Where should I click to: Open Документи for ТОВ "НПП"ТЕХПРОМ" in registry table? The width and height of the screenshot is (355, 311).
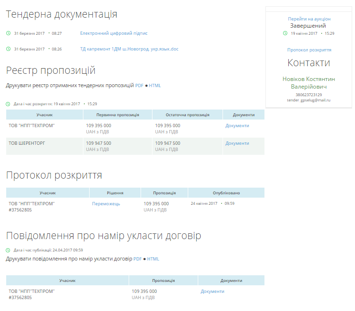pyautogui.click(x=237, y=126)
